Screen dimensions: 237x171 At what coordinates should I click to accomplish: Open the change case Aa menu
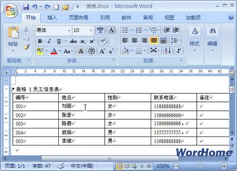point(68,51)
